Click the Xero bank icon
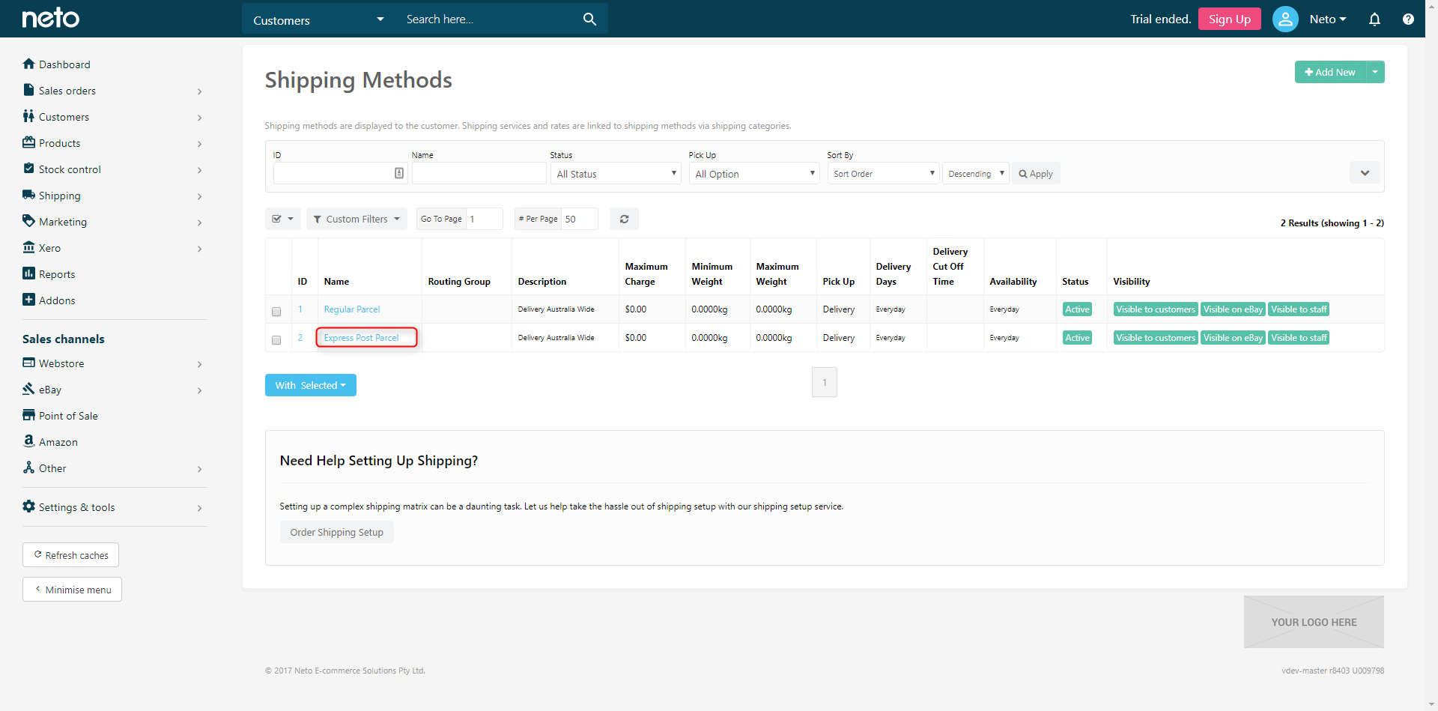 pyautogui.click(x=28, y=247)
